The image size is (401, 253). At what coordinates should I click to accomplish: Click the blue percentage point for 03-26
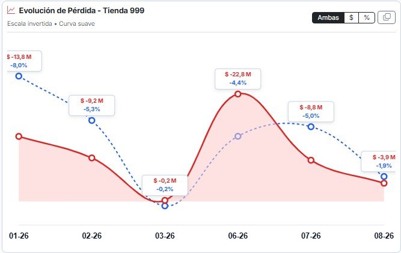[165, 206]
